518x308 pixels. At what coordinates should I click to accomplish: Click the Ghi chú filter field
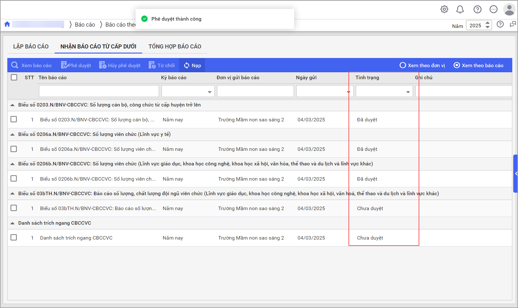[464, 91]
